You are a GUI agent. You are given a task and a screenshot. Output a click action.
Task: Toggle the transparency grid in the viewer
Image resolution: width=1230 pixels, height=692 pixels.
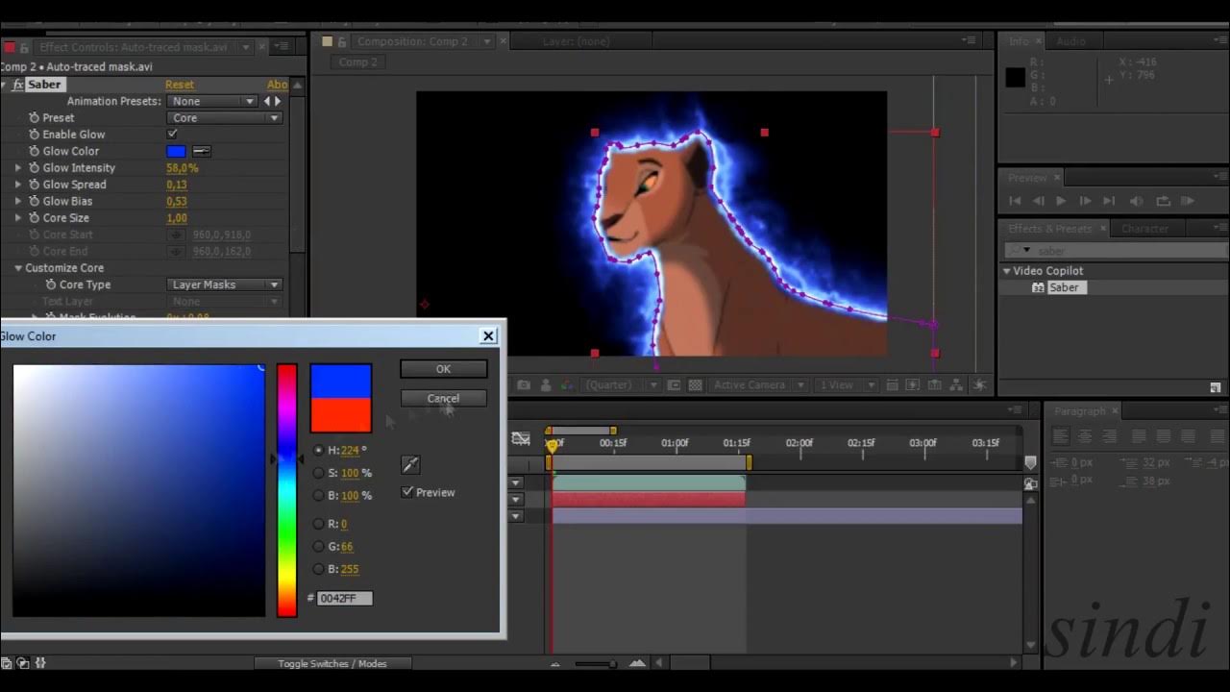695,384
